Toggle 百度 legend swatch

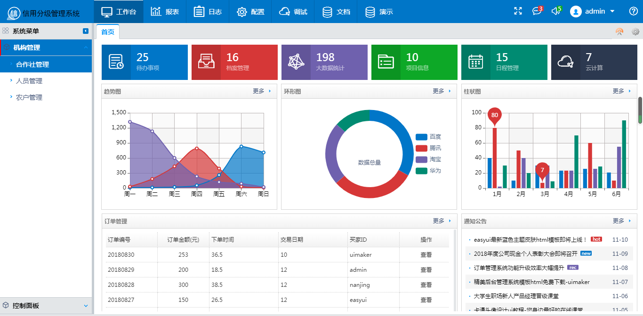point(421,137)
